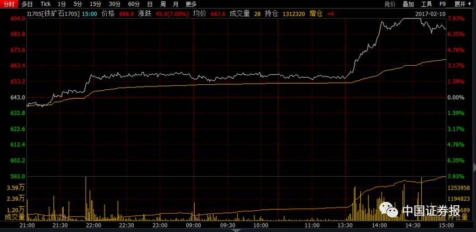Click the 7.93% label at top right
This screenshot has width=476, height=232.
click(456, 18)
